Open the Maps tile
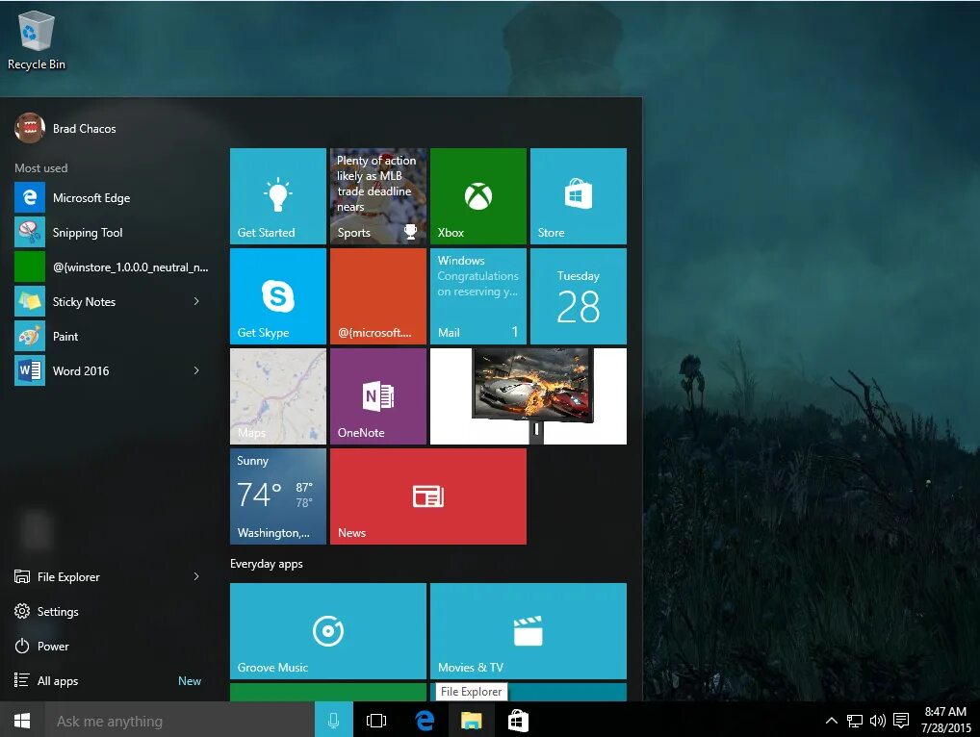The width and height of the screenshot is (980, 737). coord(278,396)
